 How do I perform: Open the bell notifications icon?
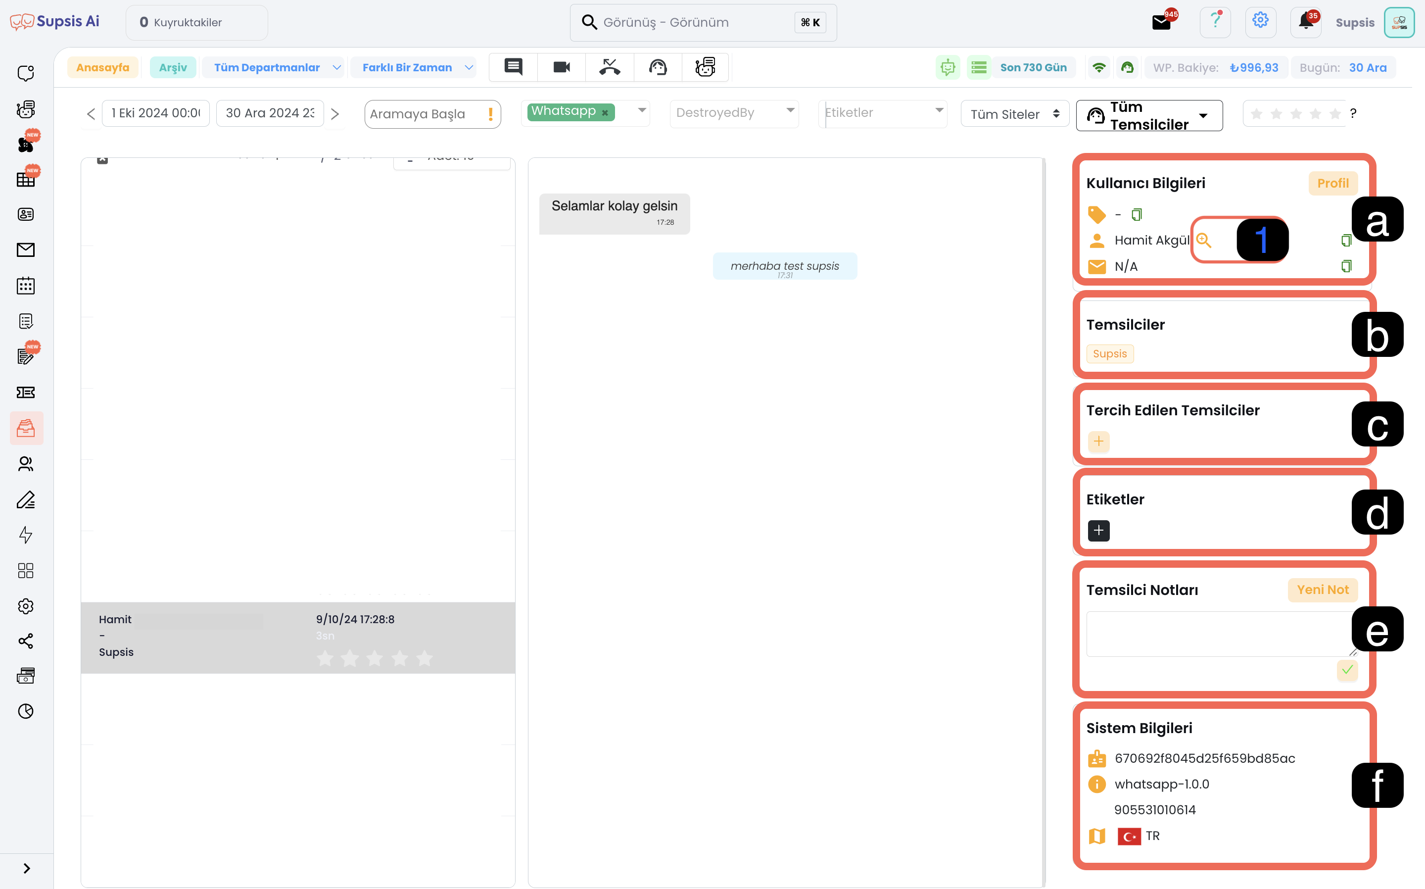pos(1306,22)
